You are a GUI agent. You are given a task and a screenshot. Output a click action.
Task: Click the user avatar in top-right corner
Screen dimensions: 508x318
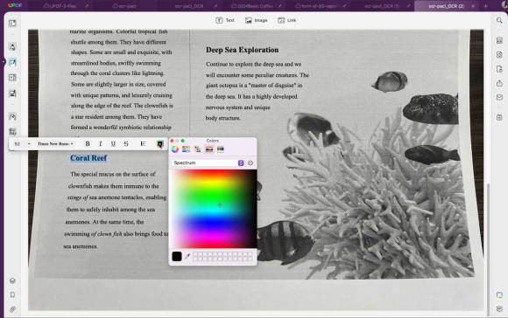coord(504,4)
